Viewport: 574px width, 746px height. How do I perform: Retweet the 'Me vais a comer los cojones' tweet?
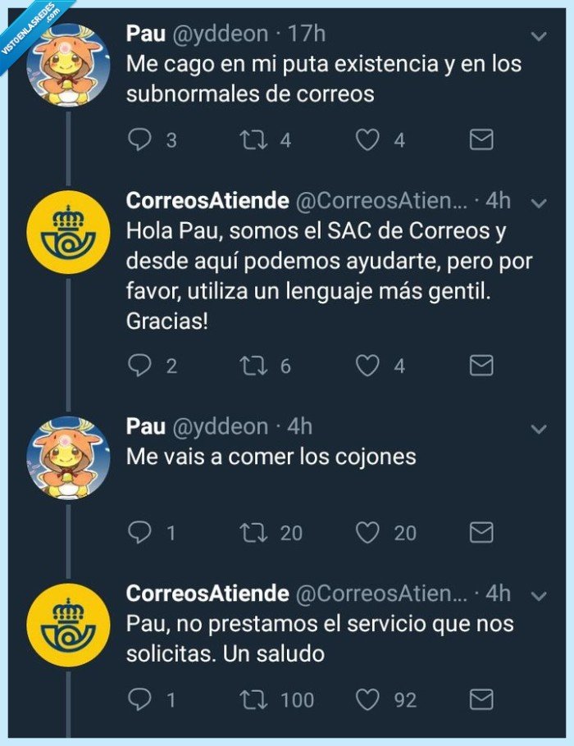tap(257, 533)
